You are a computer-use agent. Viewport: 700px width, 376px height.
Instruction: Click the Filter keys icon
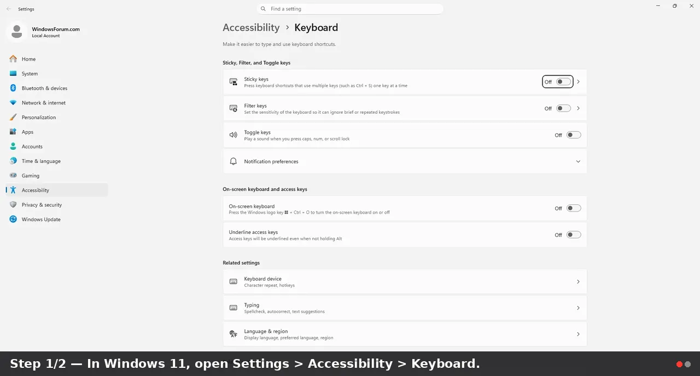coord(234,108)
